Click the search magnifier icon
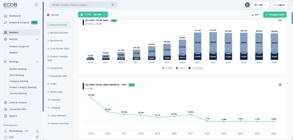This screenshot has height=140, width=293. pyautogui.click(x=113, y=5)
